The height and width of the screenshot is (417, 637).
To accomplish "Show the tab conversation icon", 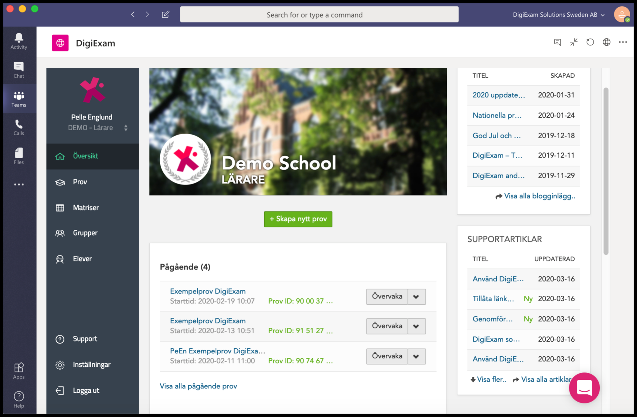I will point(557,42).
